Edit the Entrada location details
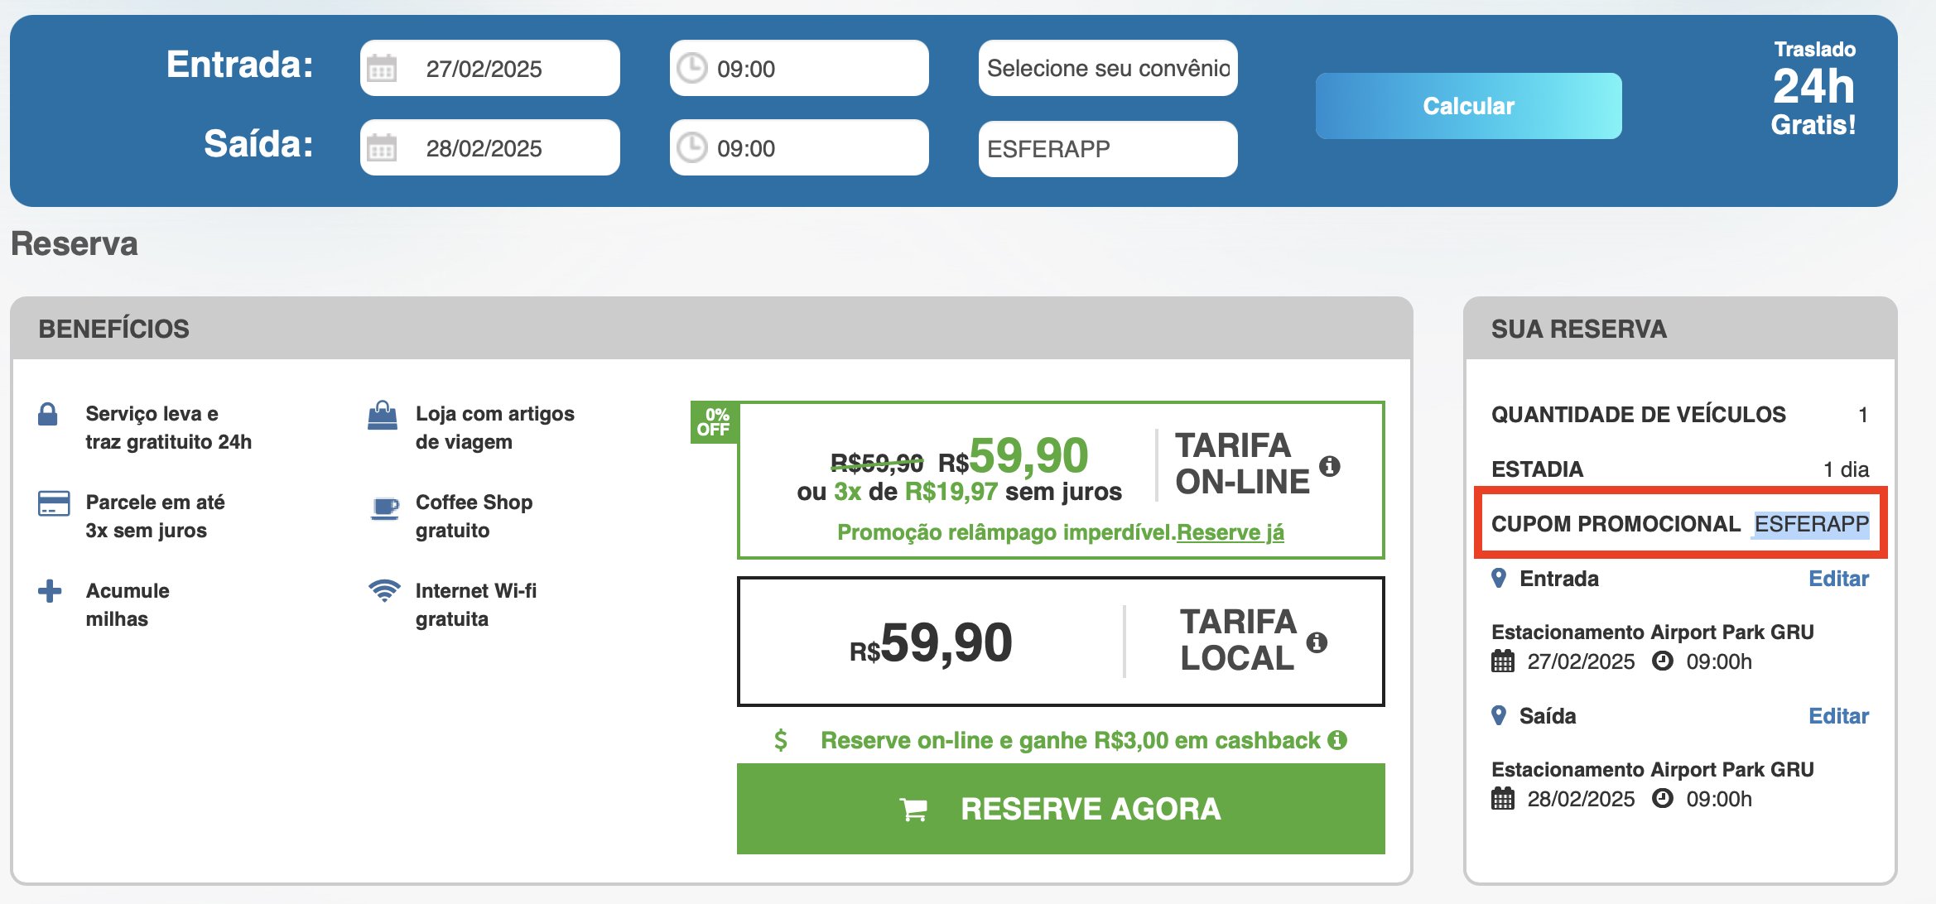This screenshot has height=904, width=1936. (1838, 579)
